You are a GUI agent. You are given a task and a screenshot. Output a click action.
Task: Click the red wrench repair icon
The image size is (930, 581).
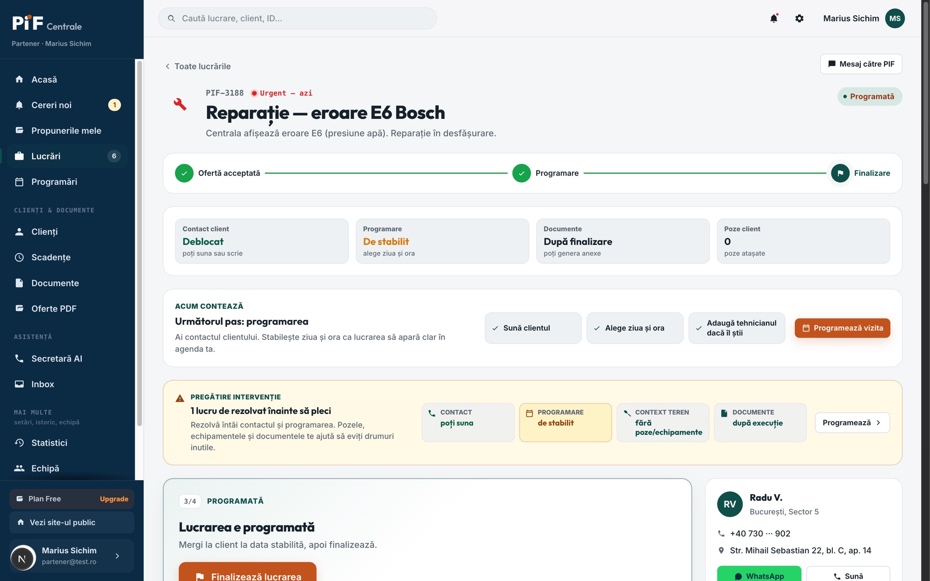click(180, 104)
